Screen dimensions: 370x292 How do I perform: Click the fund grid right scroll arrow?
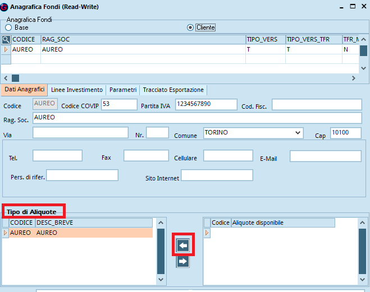click(354, 78)
